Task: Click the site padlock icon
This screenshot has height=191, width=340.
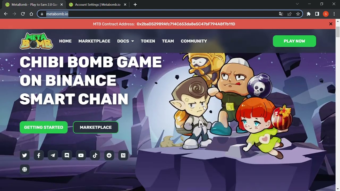Action: click(42, 14)
